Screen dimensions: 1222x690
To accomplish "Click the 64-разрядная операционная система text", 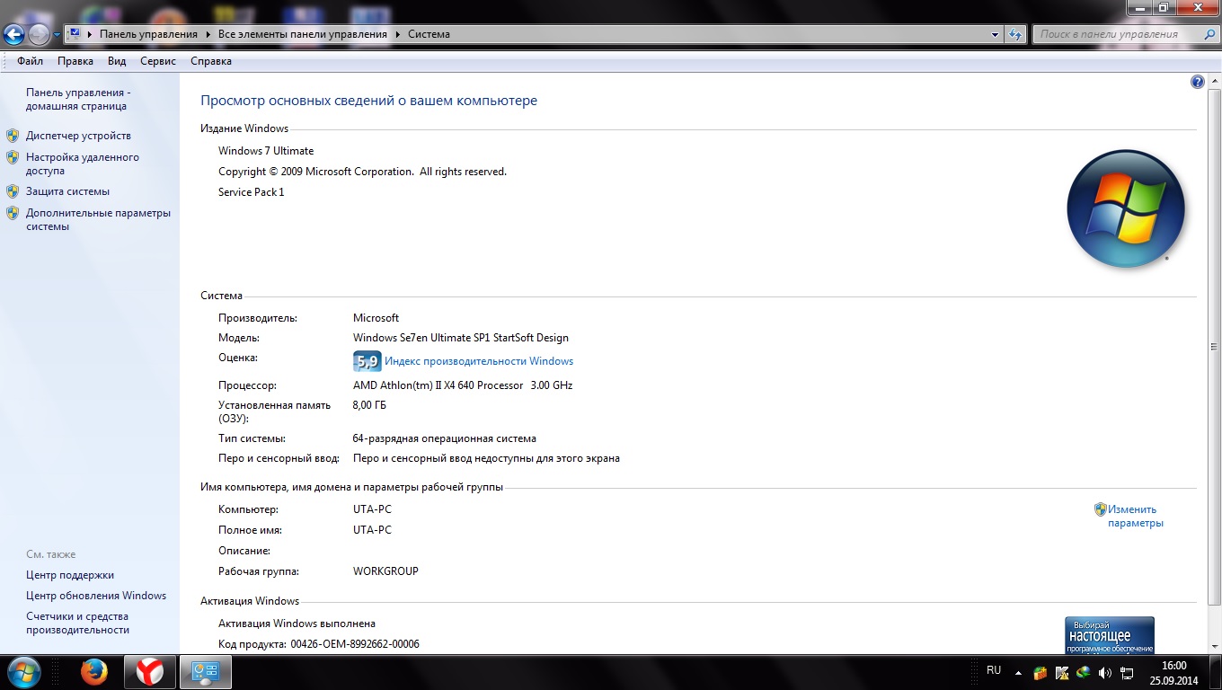I will click(x=445, y=438).
